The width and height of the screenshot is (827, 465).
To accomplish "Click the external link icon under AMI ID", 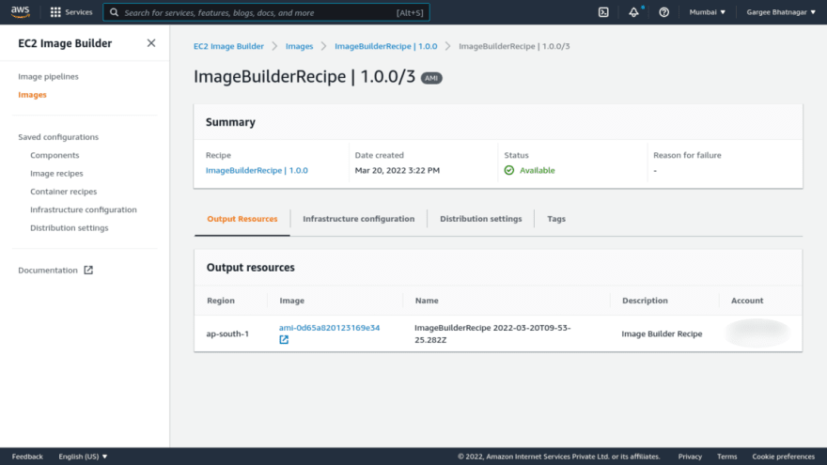I will pos(284,340).
